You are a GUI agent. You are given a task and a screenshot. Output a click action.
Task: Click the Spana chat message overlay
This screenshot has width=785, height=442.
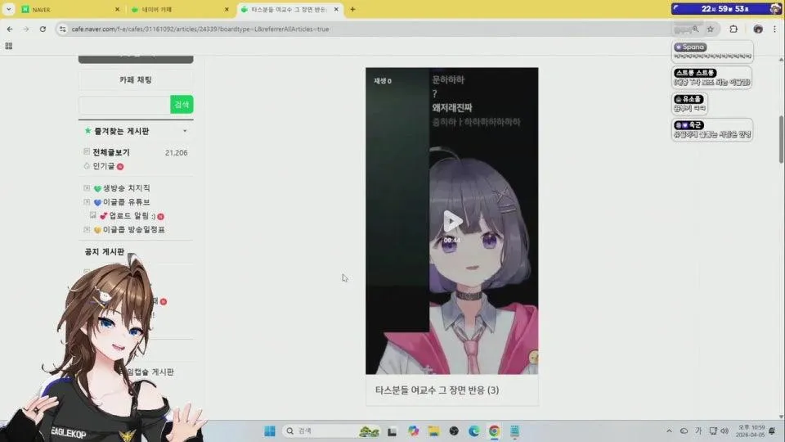(x=712, y=51)
